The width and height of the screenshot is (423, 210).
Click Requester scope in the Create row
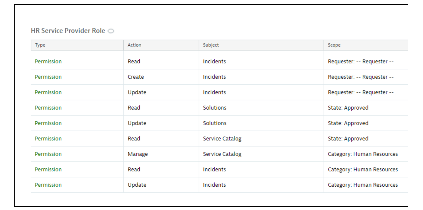pyautogui.click(x=360, y=77)
